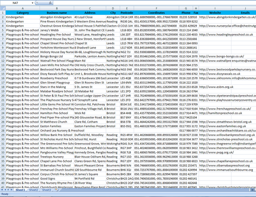Select column G header

coord(186,8)
